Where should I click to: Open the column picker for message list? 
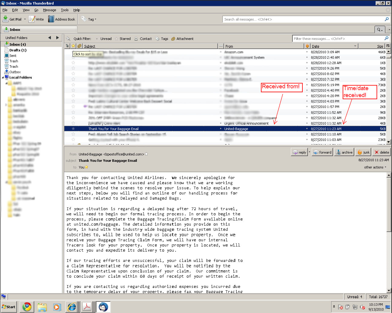click(x=388, y=46)
